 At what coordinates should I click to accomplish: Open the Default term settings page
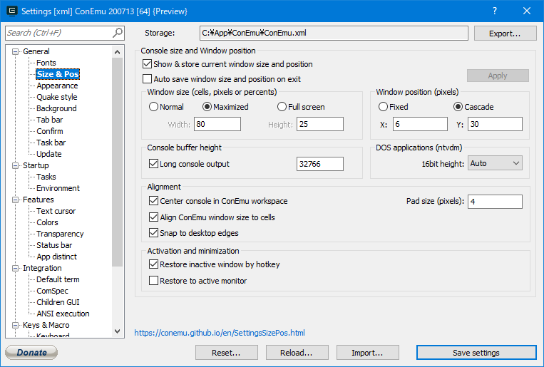tap(58, 279)
